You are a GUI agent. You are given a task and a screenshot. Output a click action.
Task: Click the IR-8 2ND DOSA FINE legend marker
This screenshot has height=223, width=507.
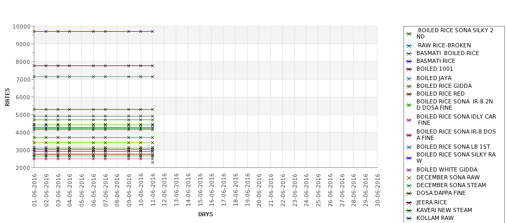[409, 105]
